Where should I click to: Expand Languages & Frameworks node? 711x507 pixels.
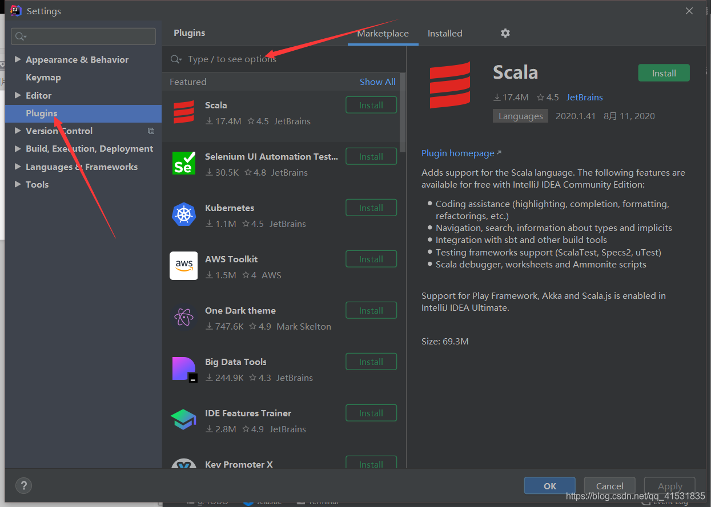pyautogui.click(x=18, y=167)
